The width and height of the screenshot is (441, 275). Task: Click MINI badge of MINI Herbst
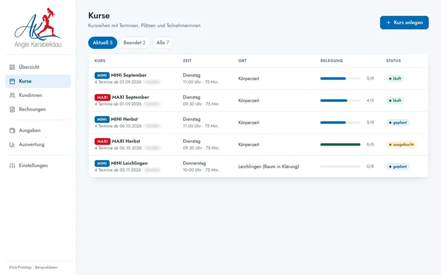click(102, 119)
